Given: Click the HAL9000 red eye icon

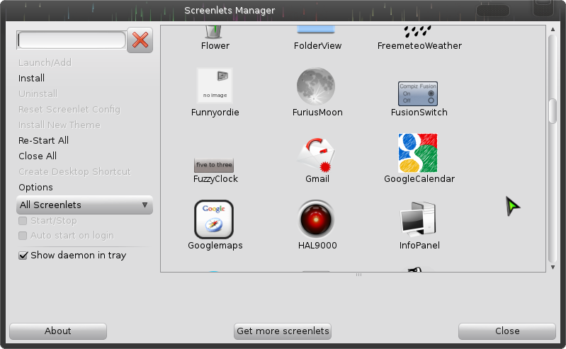Looking at the screenshot, I should point(315,219).
